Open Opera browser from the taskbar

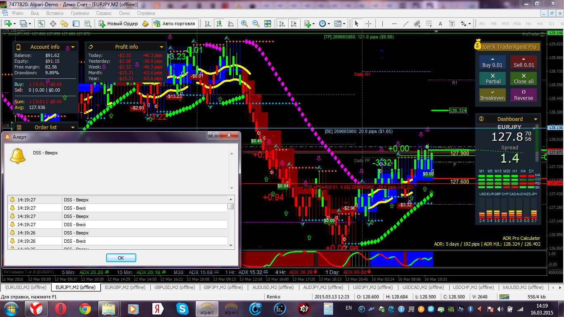coord(61,308)
